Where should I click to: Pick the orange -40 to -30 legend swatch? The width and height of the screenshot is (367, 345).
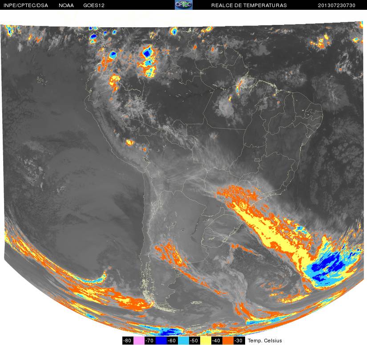[x=228, y=341]
